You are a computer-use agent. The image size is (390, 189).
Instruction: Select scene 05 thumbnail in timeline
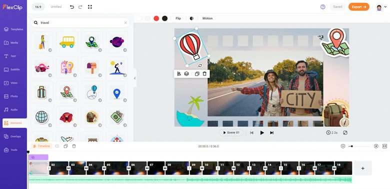116,168
